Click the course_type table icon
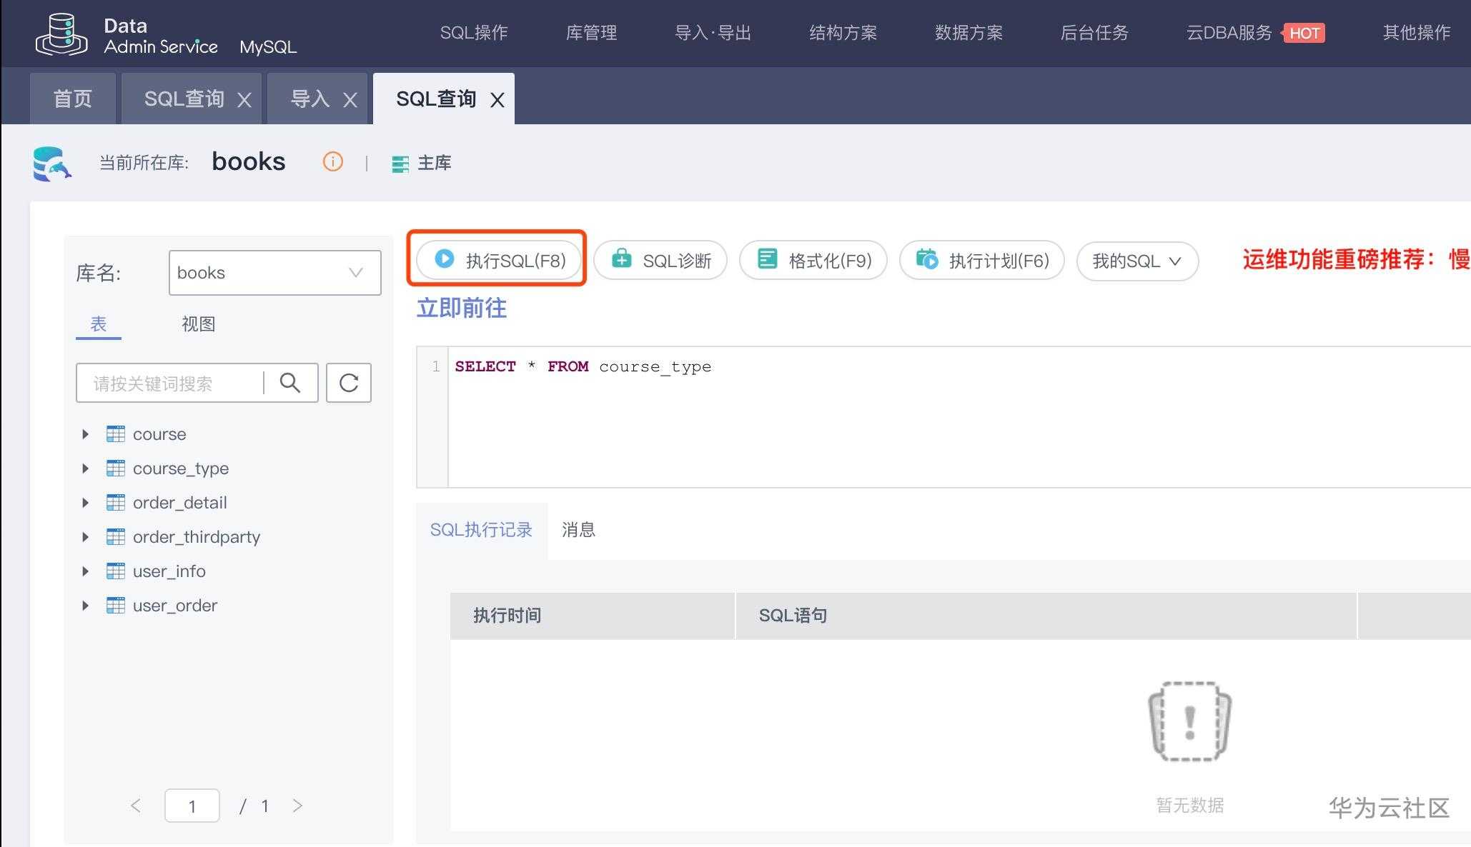 (116, 468)
